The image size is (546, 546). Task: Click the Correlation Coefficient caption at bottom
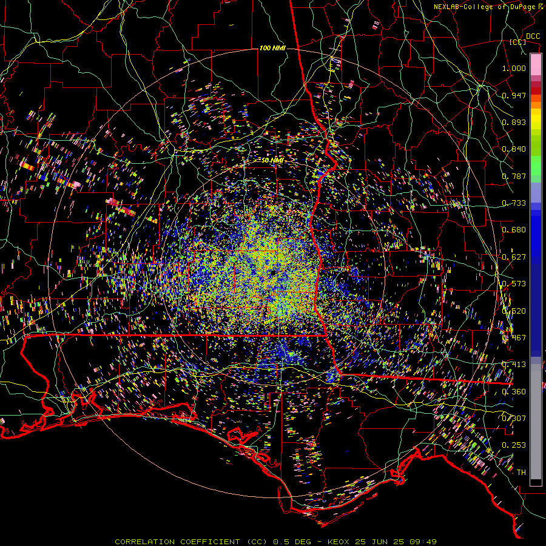tap(276, 542)
